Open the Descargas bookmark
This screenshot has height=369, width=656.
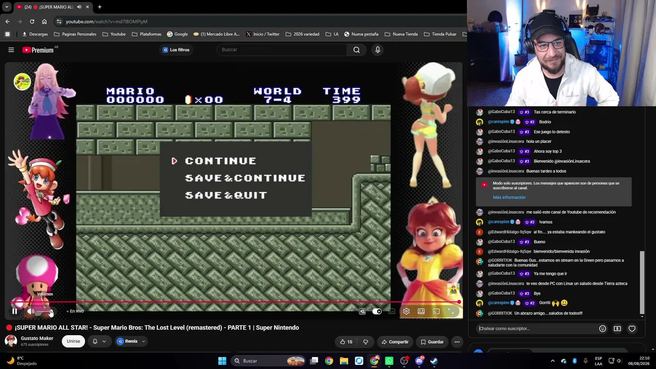[35, 34]
